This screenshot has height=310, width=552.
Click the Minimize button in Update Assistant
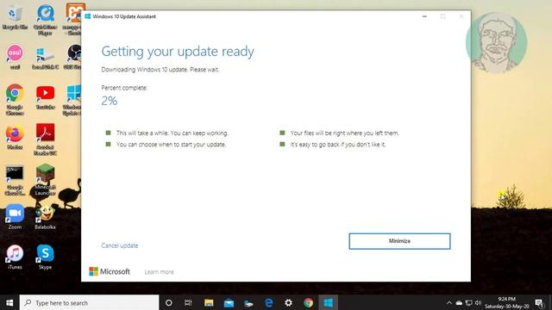coord(399,241)
